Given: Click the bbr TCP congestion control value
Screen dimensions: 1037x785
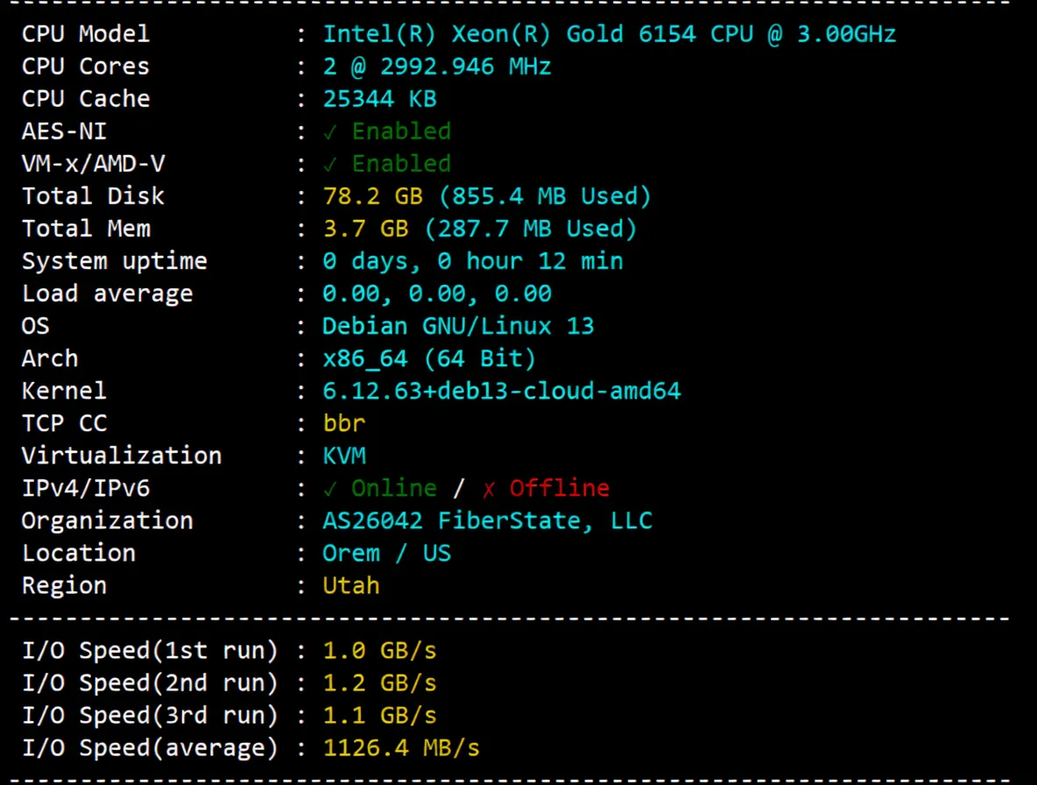Looking at the screenshot, I should click(343, 422).
